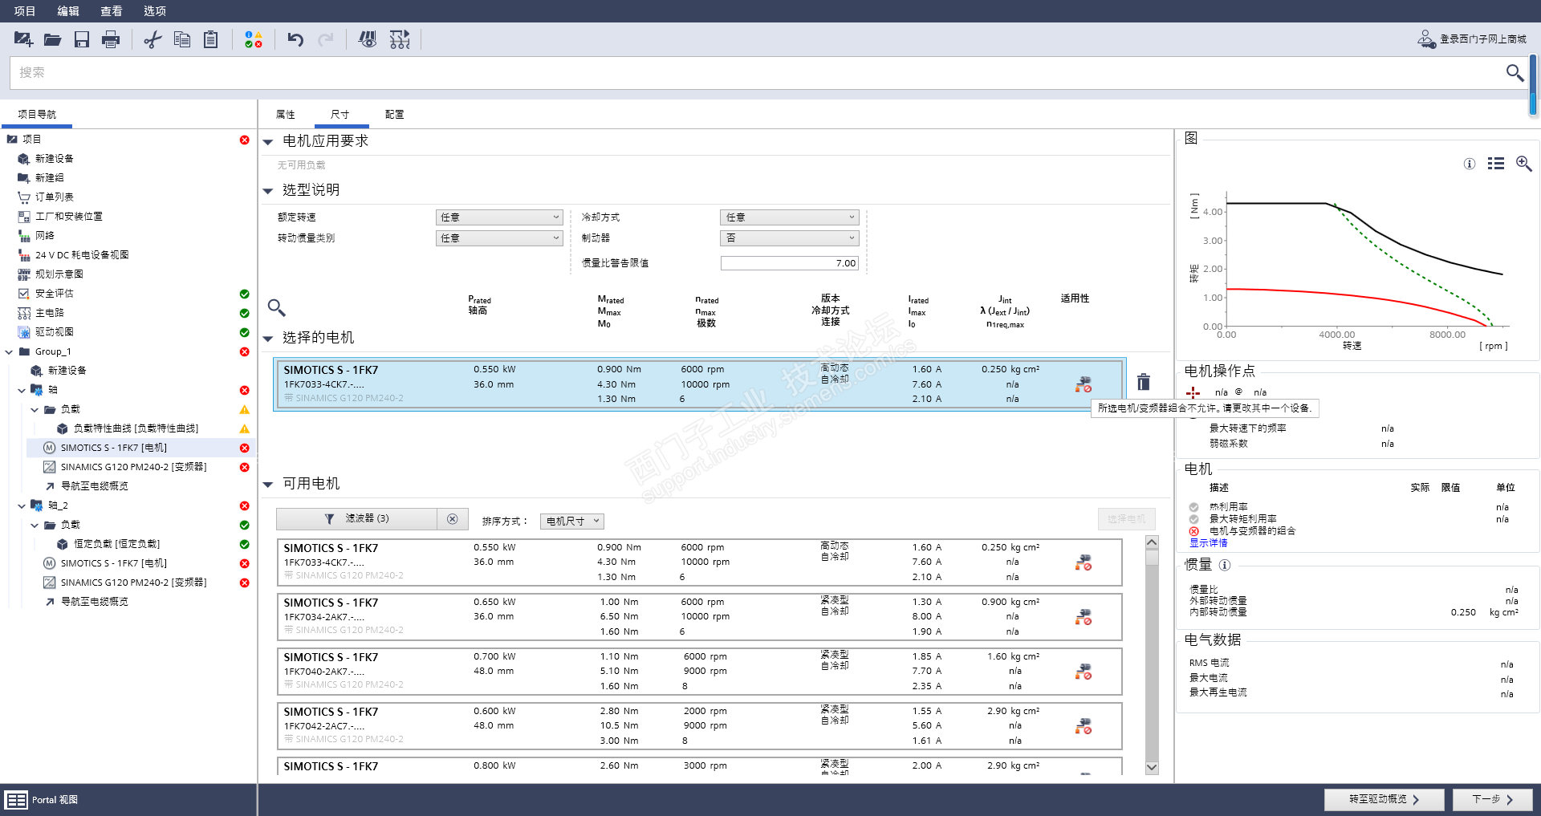Paste from the clipboard icon
Viewport: 1541px width, 816px height.
coord(211,39)
